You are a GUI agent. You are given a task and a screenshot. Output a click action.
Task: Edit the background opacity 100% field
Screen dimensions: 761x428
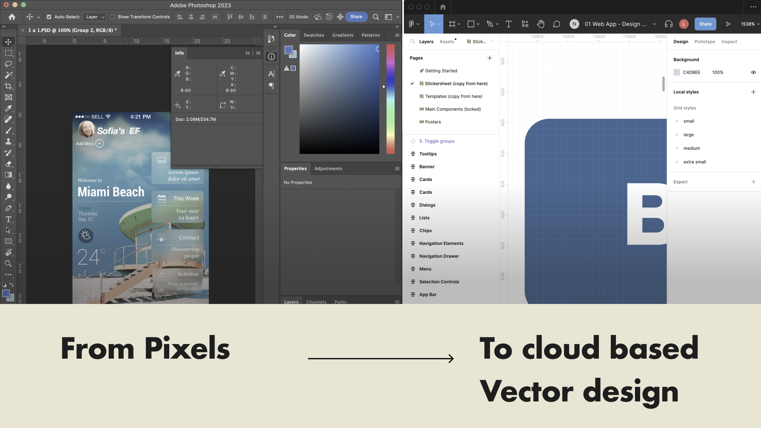[x=717, y=72]
